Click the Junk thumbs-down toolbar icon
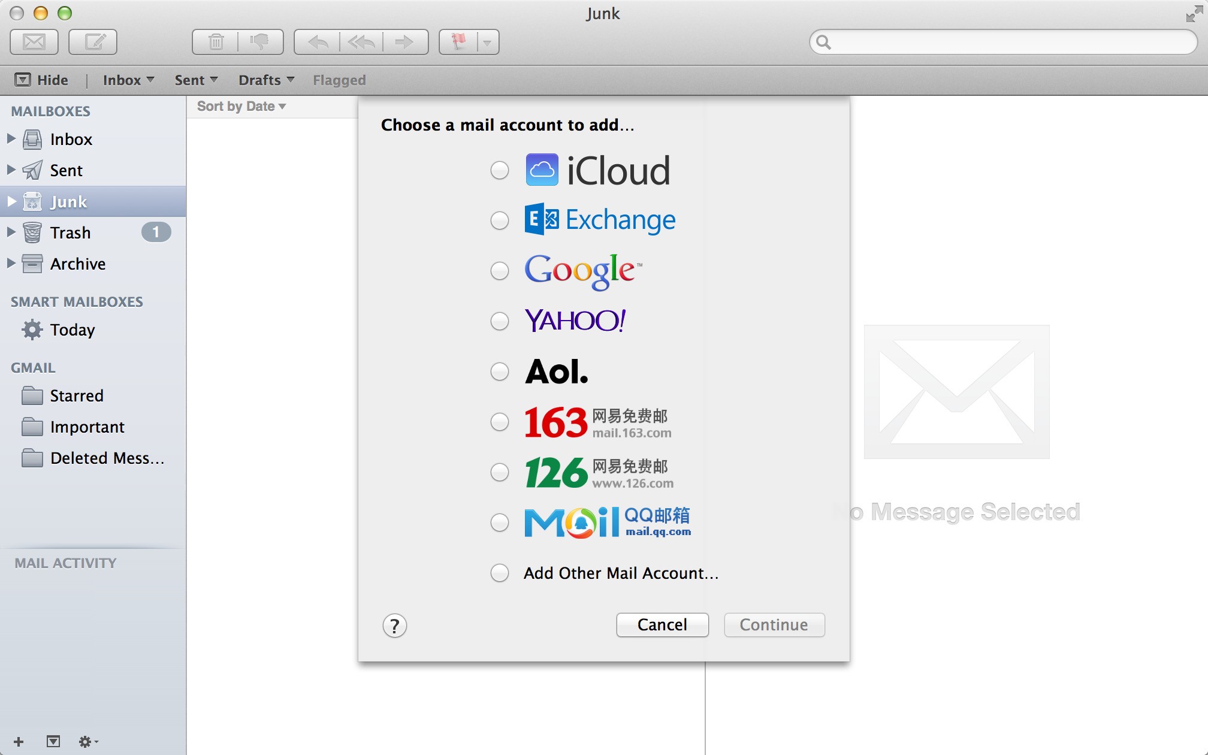The image size is (1208, 755). point(260,42)
